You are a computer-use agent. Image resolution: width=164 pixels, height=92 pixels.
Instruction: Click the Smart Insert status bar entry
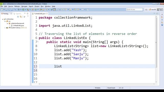tap(111, 88)
